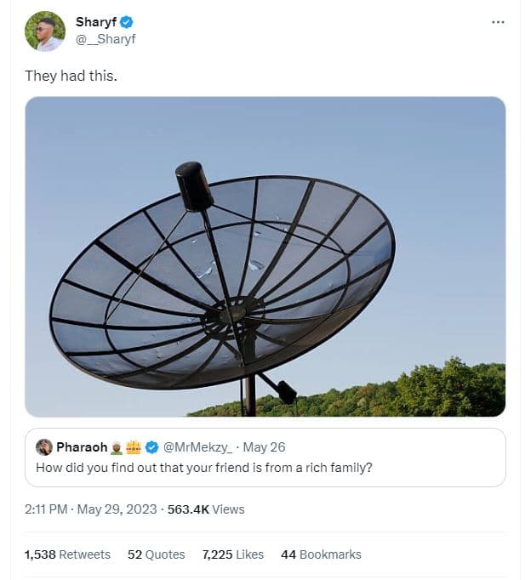This screenshot has width=525, height=580.
Task: Click Pharaoh's small avatar in quoted tweet
Action: pyautogui.click(x=44, y=447)
